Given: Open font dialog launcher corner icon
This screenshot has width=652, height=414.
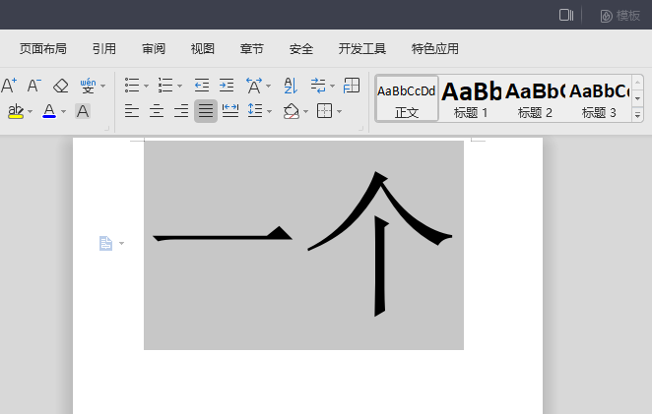Looking at the screenshot, I should coord(106,129).
